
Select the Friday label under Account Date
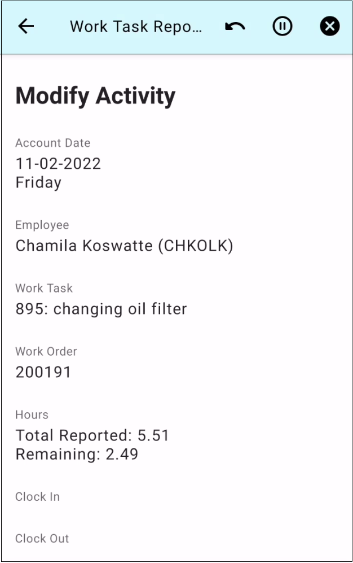pyautogui.click(x=37, y=182)
